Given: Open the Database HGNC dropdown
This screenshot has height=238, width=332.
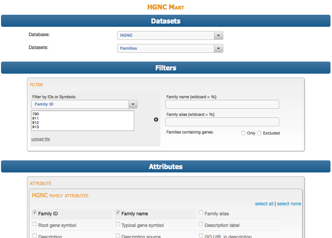Looking at the screenshot, I should click(x=170, y=36).
